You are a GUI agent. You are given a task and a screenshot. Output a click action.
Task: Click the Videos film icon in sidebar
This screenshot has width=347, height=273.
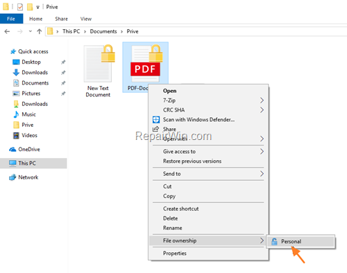[16, 135]
